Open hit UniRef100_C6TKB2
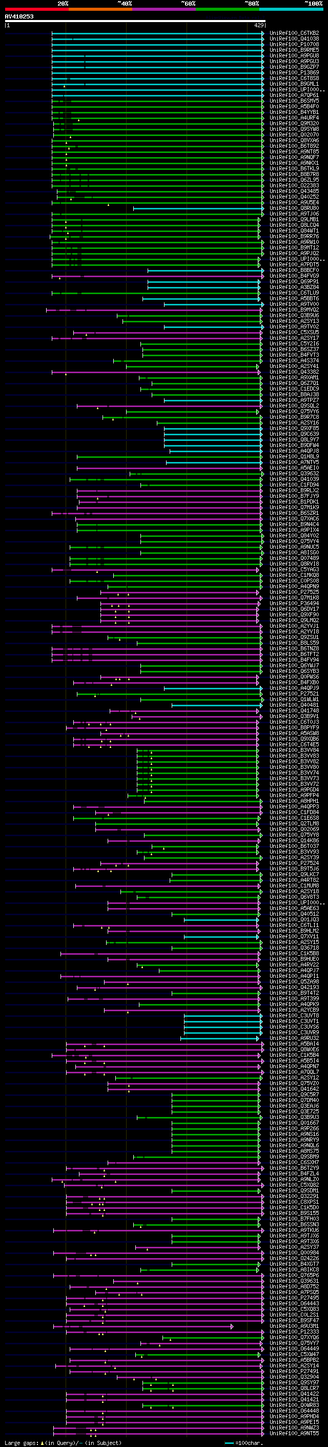The image size is (328, 1447). tap(294, 33)
